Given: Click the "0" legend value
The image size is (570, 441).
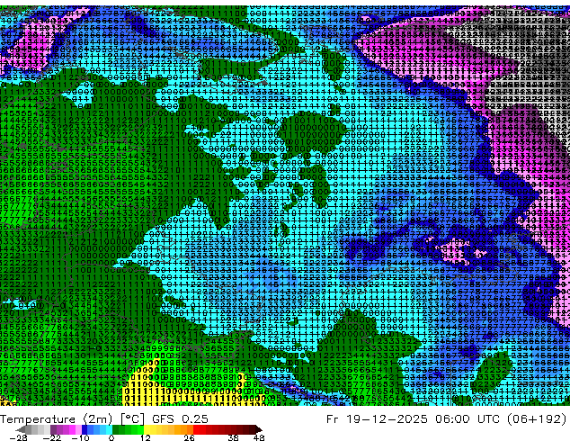Looking at the screenshot, I should click(111, 437).
